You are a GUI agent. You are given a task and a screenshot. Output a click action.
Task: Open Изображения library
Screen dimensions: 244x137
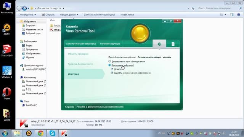click(31, 53)
